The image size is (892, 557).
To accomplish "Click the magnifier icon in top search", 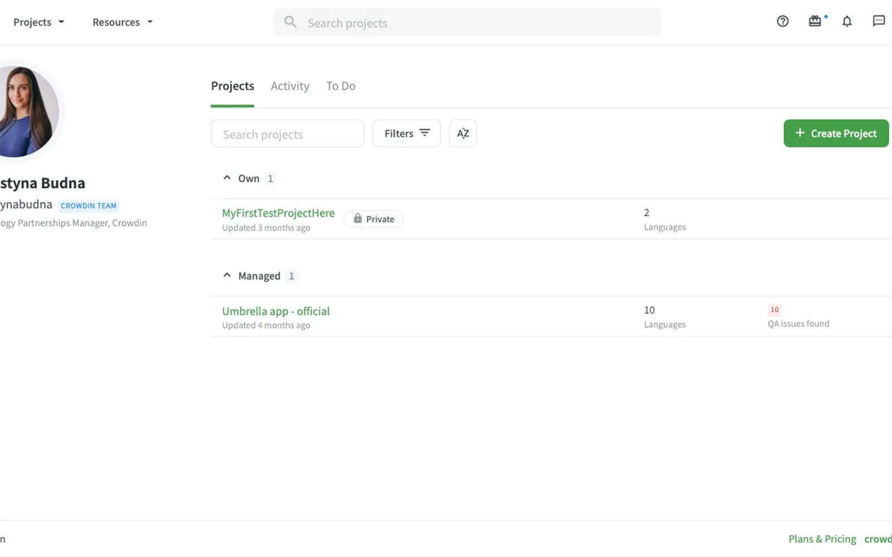I will coord(290,22).
